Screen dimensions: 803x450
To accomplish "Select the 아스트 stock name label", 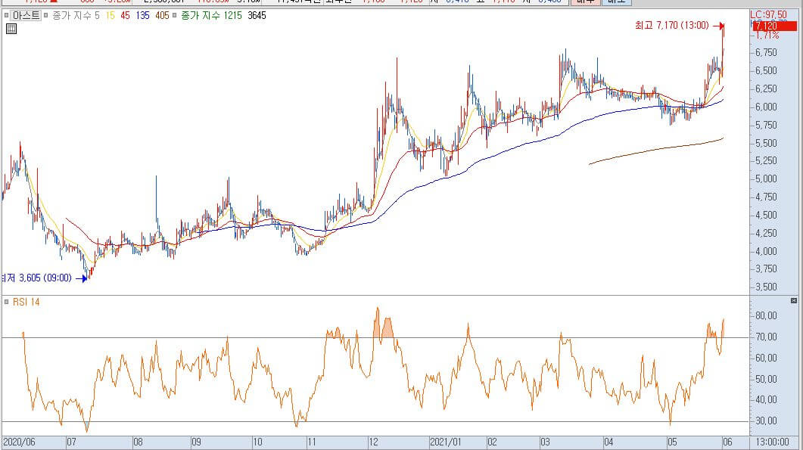I will click(26, 15).
